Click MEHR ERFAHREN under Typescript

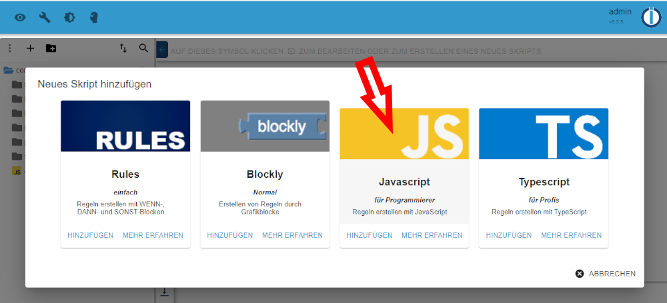[572, 235]
